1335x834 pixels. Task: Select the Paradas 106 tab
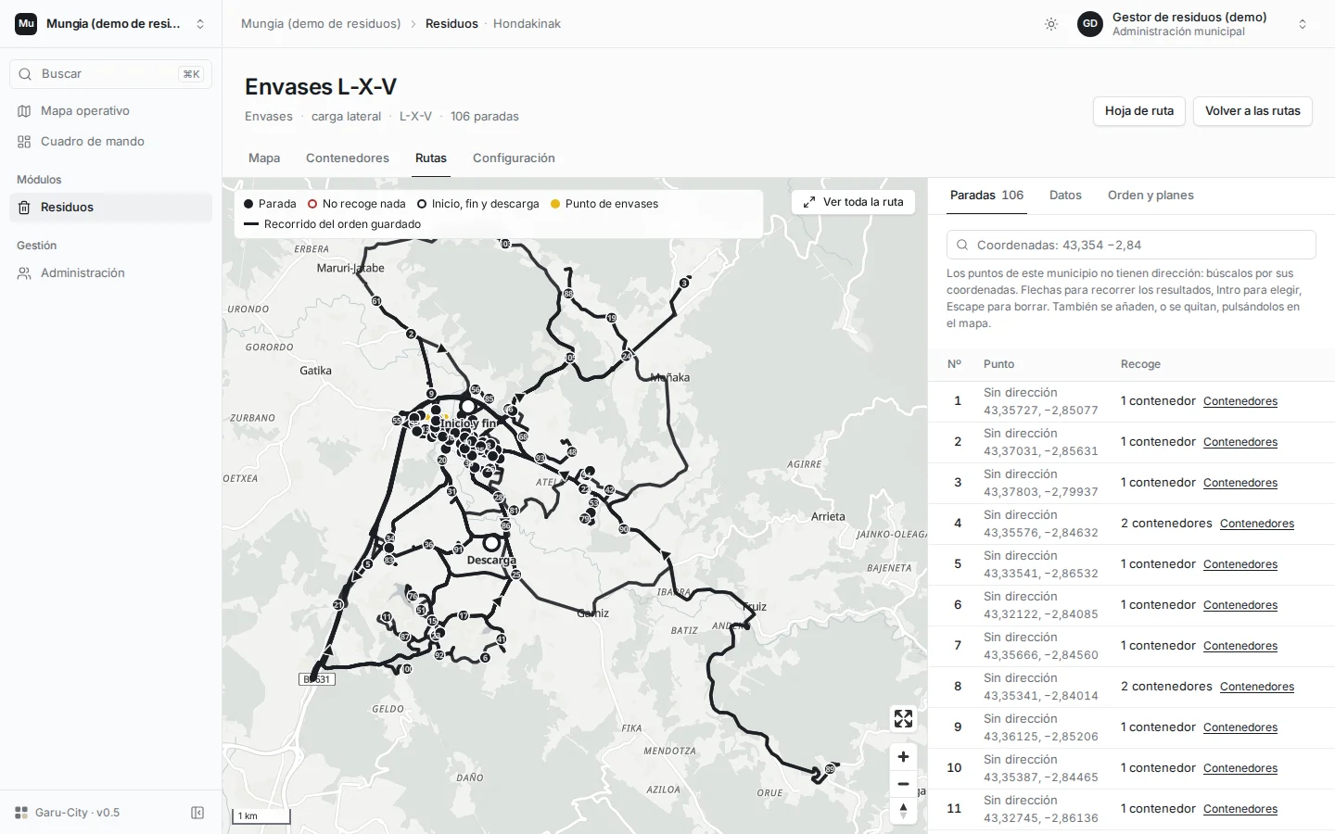(986, 196)
